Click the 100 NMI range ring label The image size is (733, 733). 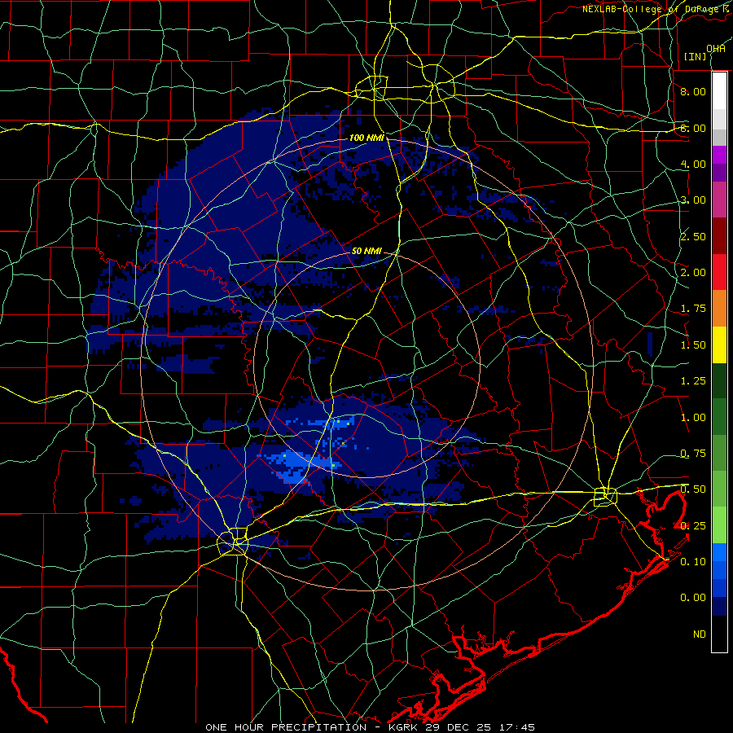pyautogui.click(x=367, y=138)
